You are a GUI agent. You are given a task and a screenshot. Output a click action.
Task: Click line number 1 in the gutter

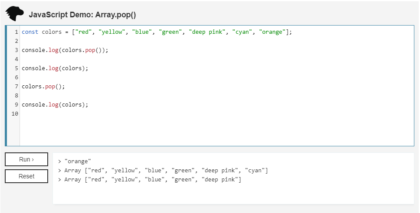[x=16, y=32]
